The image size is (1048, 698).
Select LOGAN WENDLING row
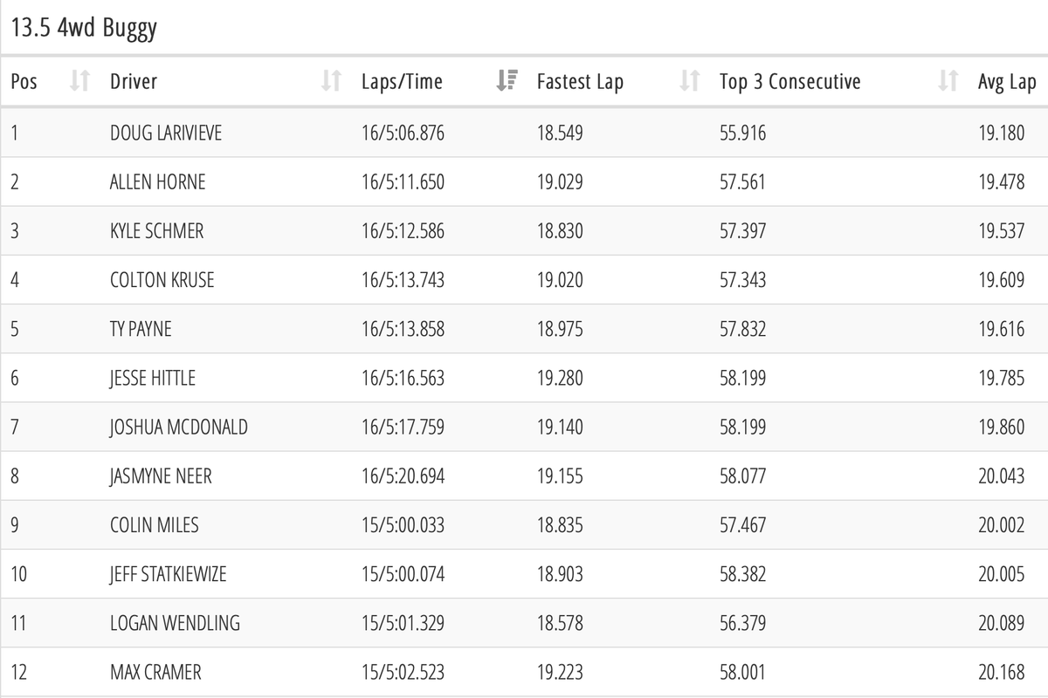tap(524, 623)
